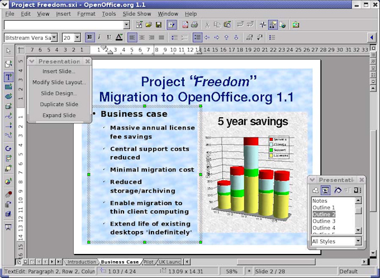Image resolution: width=380 pixels, height=278 pixels.
Task: Set right text alignment
Action: coord(151,37)
